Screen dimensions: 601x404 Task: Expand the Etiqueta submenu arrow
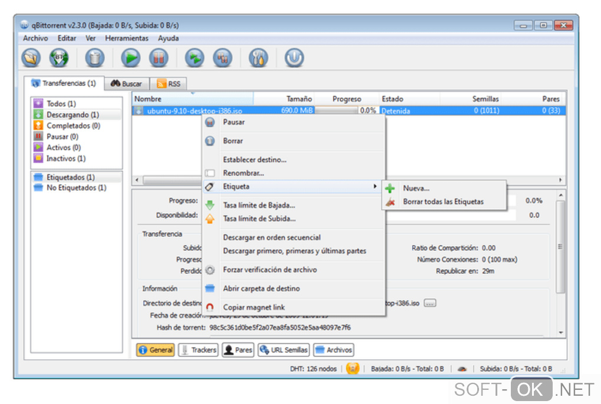pos(375,187)
